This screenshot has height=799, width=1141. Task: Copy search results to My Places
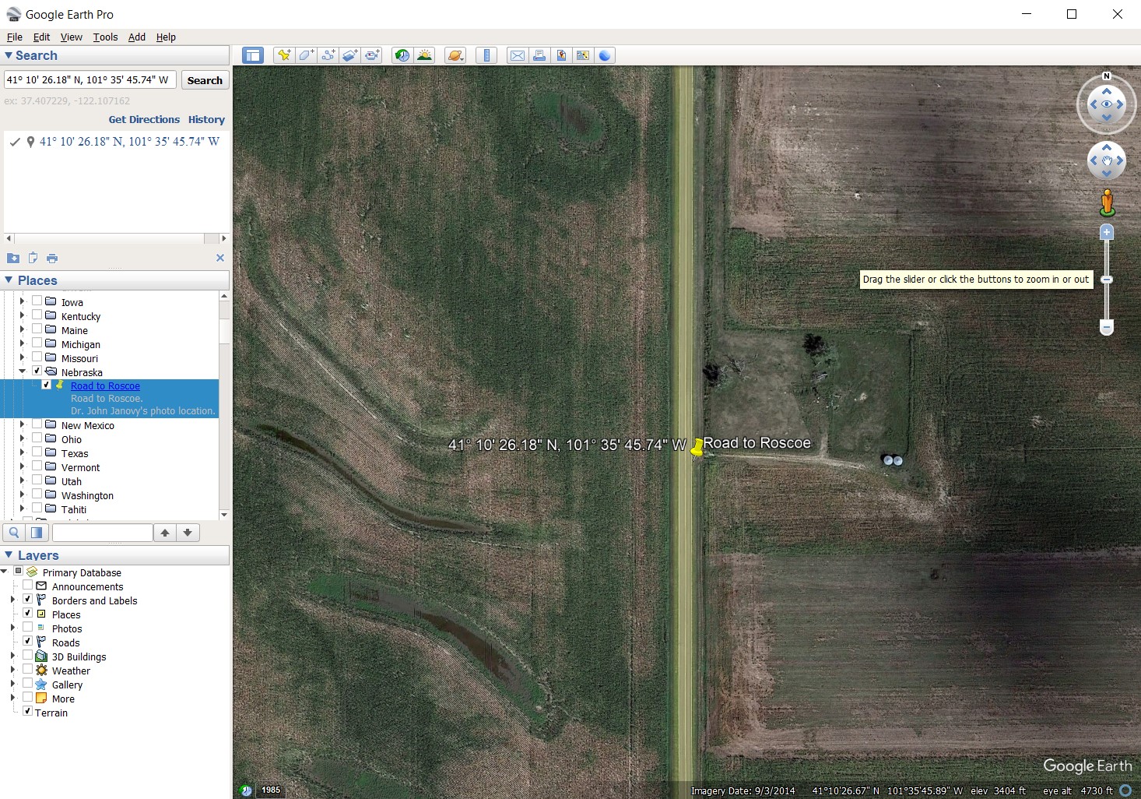click(13, 259)
